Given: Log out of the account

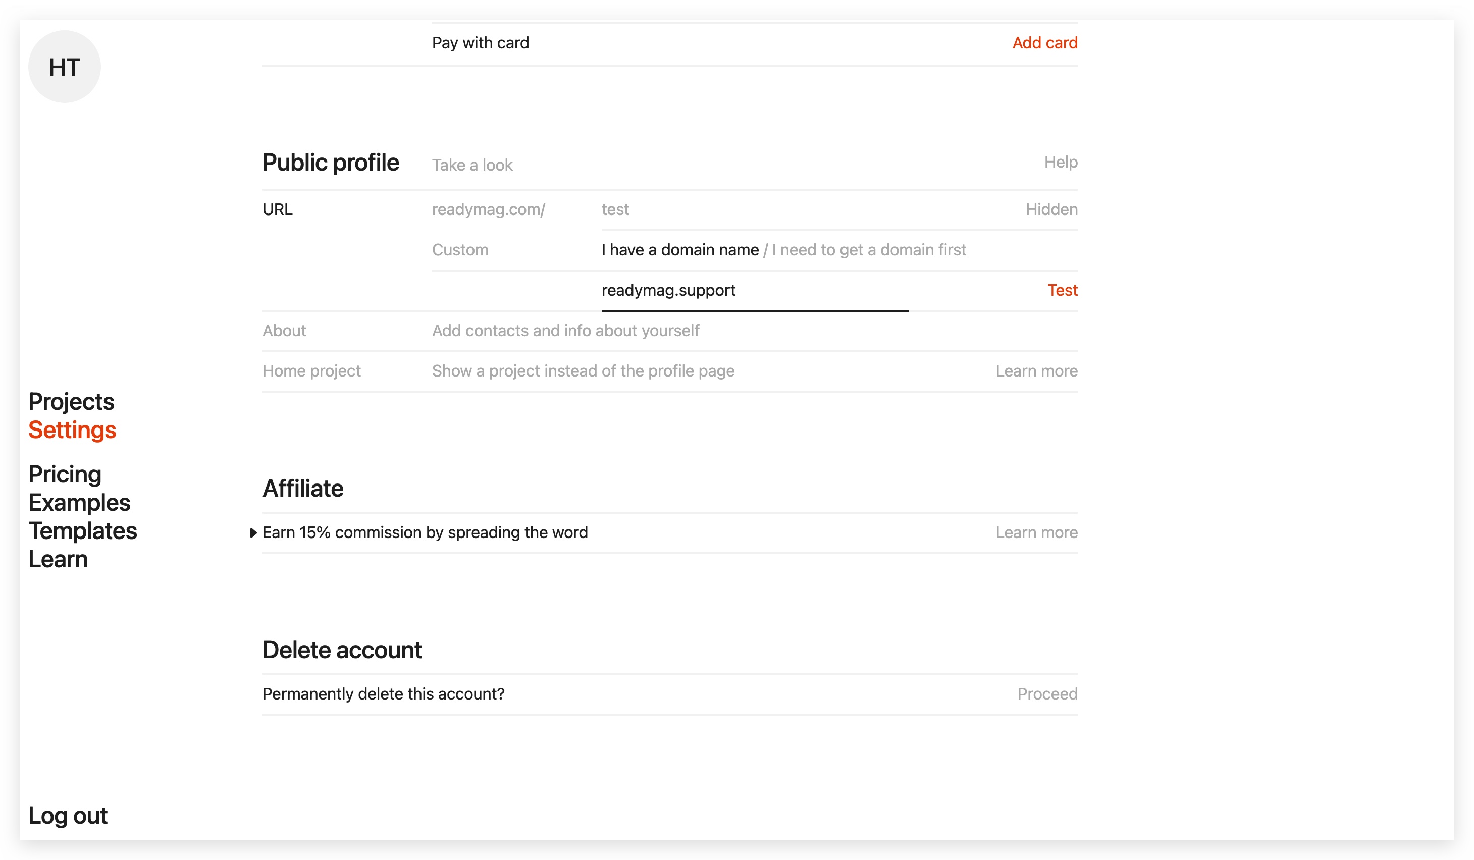Looking at the screenshot, I should click(x=68, y=816).
